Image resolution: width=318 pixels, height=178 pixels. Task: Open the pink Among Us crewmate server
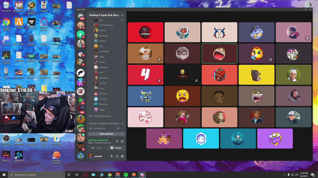80,82
